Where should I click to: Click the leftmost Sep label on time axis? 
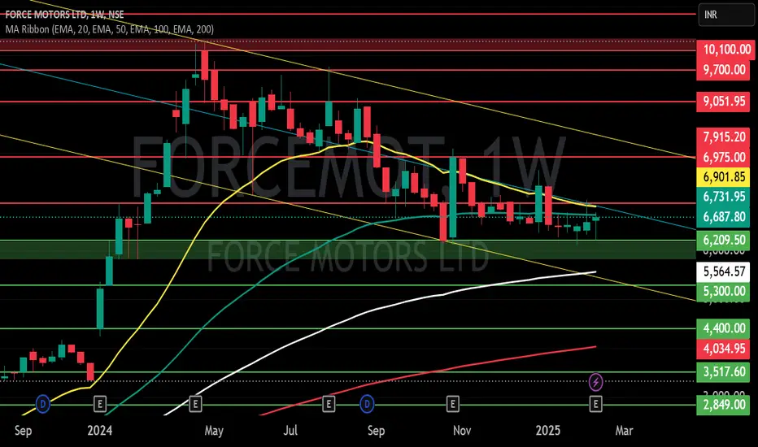pyautogui.click(x=24, y=430)
